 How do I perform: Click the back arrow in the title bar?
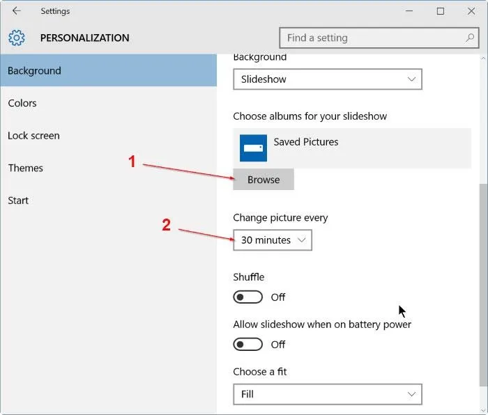17,11
